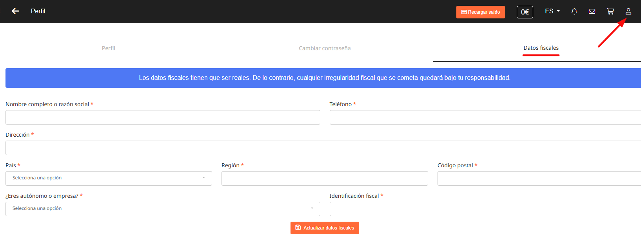Click the 0€ balance indicator
641x244 pixels.
click(525, 12)
